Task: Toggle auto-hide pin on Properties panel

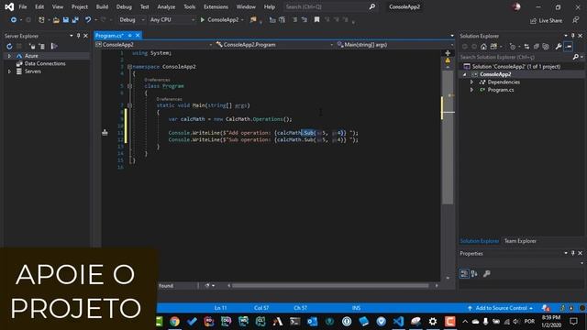Action: (x=572, y=253)
